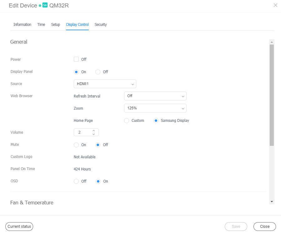Screen dimensions: 281x239
Task: Select Display Panel On radio button
Action: coord(76,72)
